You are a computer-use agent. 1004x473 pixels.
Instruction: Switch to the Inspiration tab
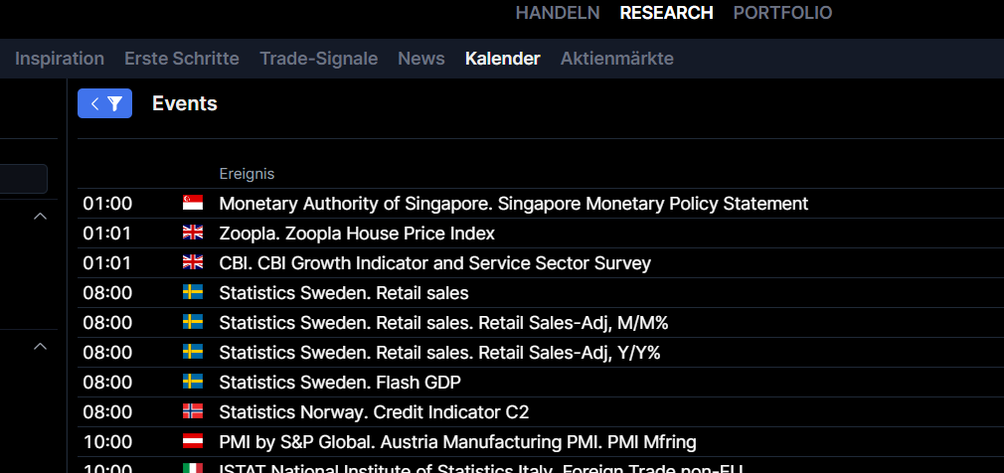click(x=60, y=59)
